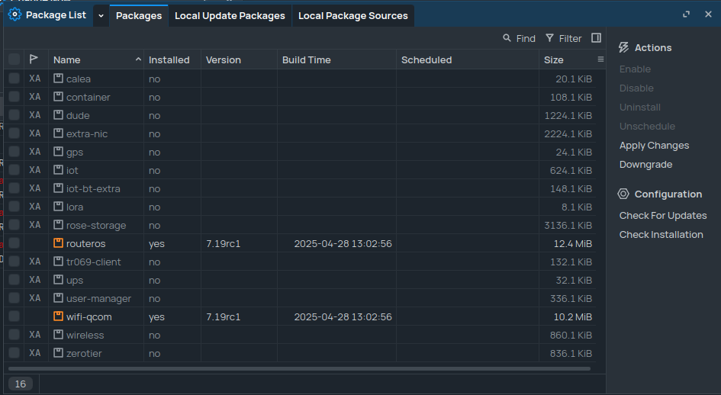
Task: Open the Filter funnel icon
Action: click(x=550, y=38)
